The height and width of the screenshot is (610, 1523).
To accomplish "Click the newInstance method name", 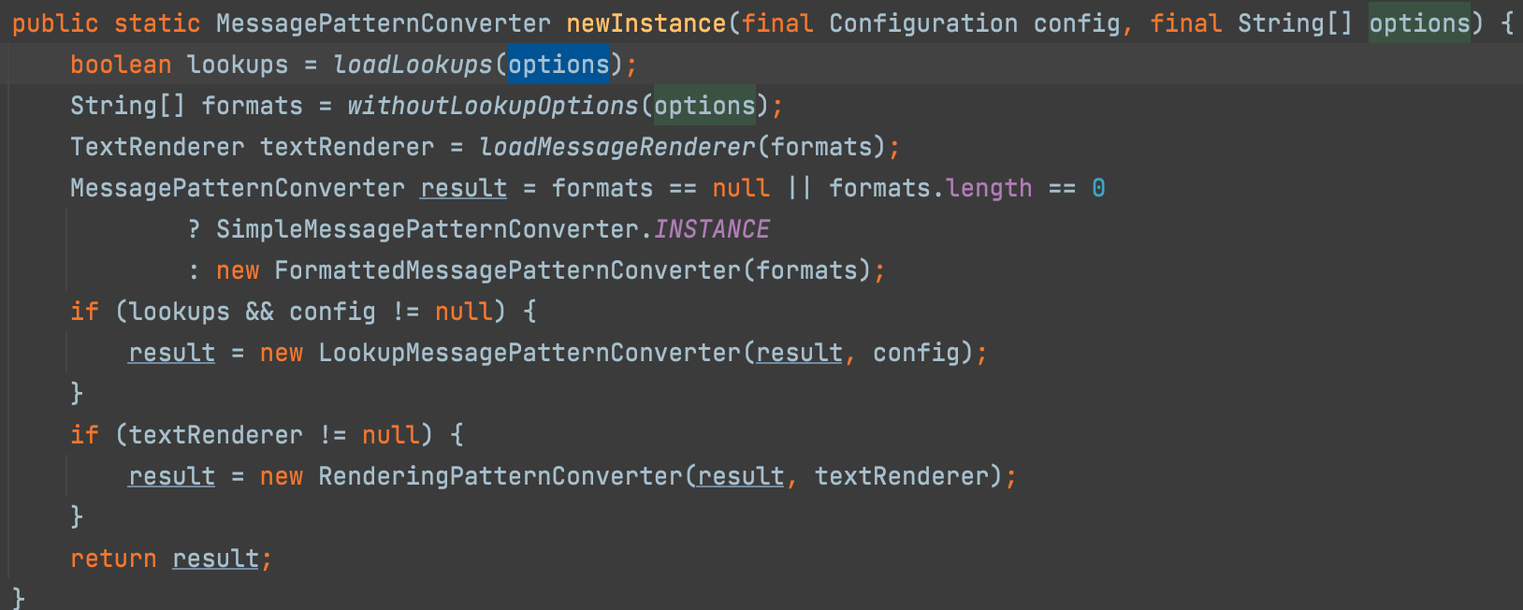I will (x=645, y=23).
